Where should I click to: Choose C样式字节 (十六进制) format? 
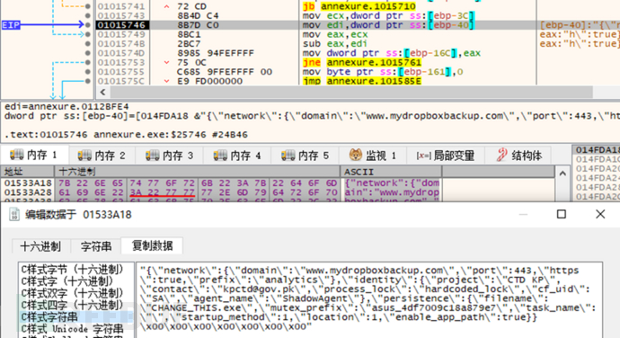[73, 270]
